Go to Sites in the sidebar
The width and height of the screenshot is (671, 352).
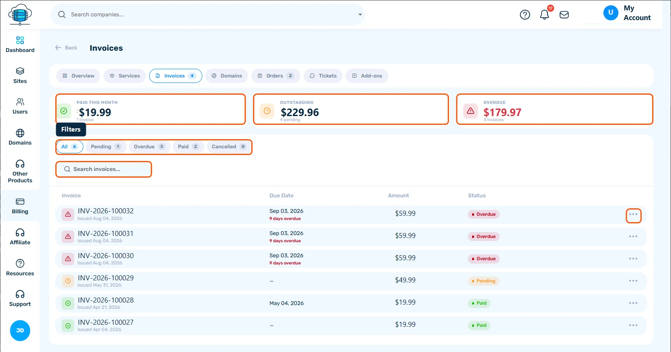20,75
